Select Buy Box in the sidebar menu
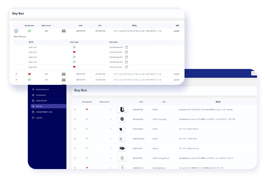 [x=48, y=106]
